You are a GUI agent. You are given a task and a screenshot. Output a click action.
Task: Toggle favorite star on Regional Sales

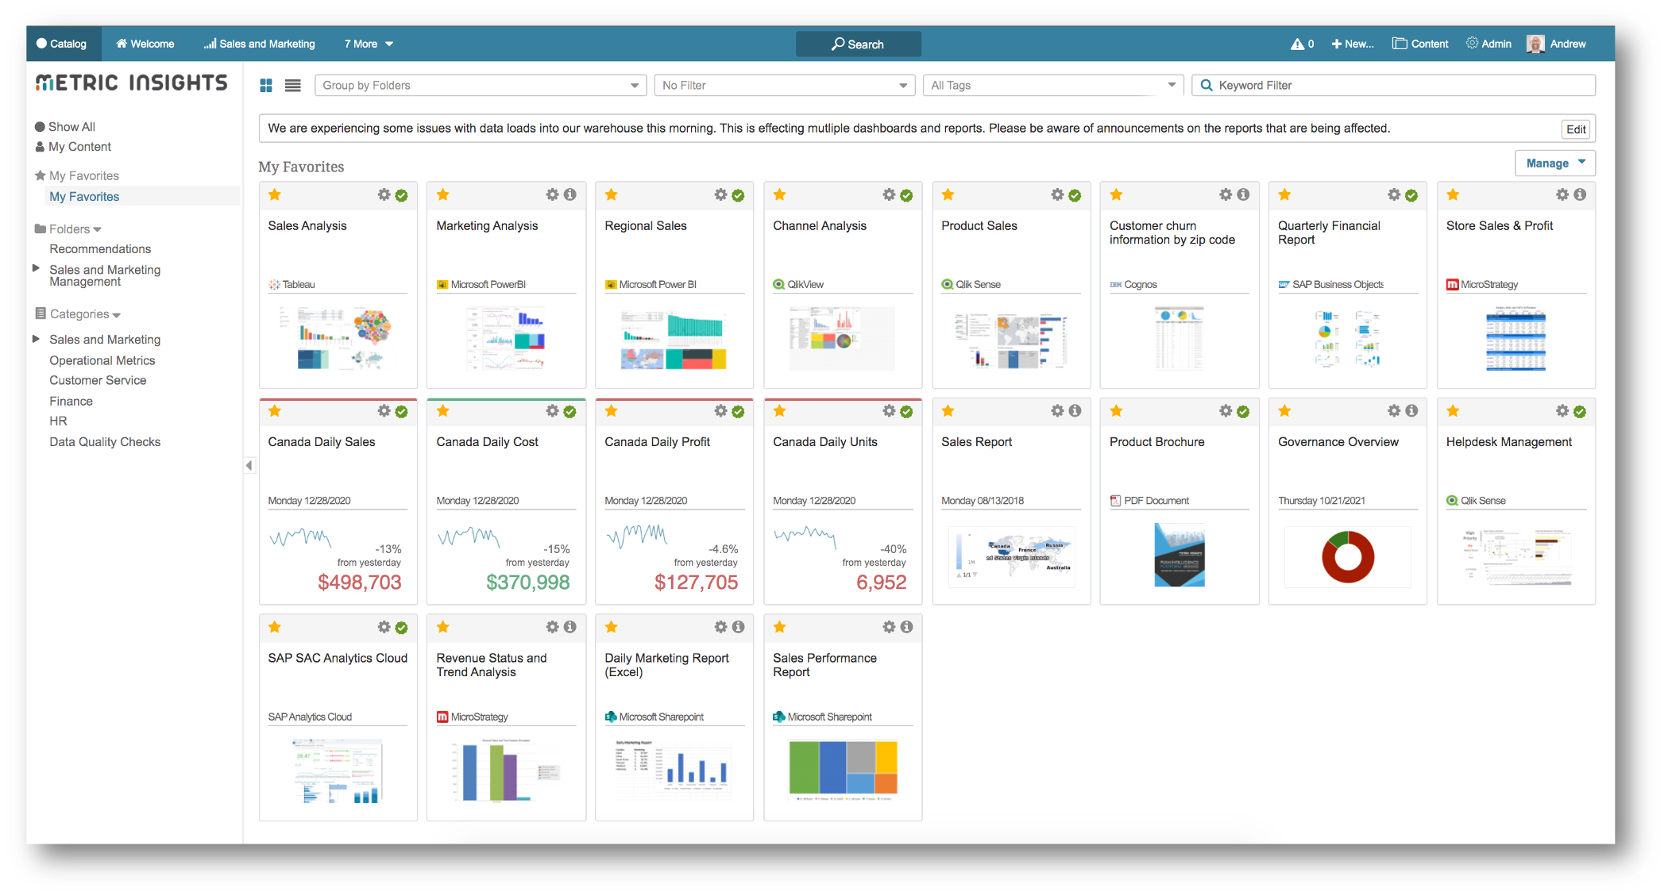[x=612, y=195]
